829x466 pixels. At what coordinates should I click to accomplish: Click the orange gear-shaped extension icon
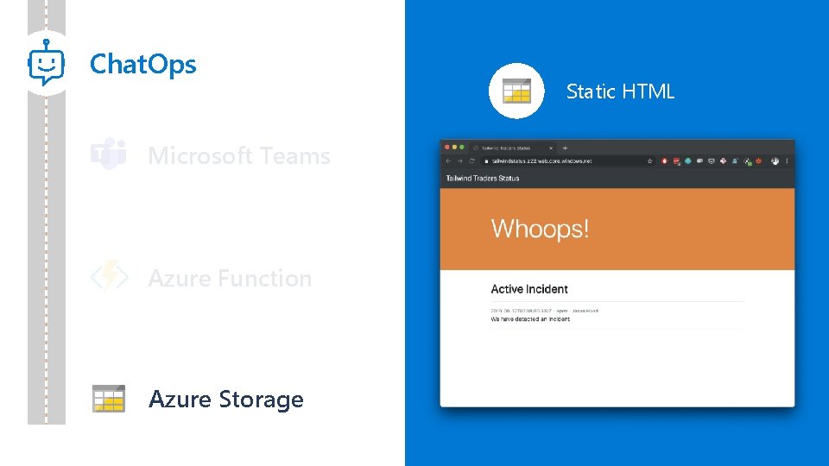[759, 161]
